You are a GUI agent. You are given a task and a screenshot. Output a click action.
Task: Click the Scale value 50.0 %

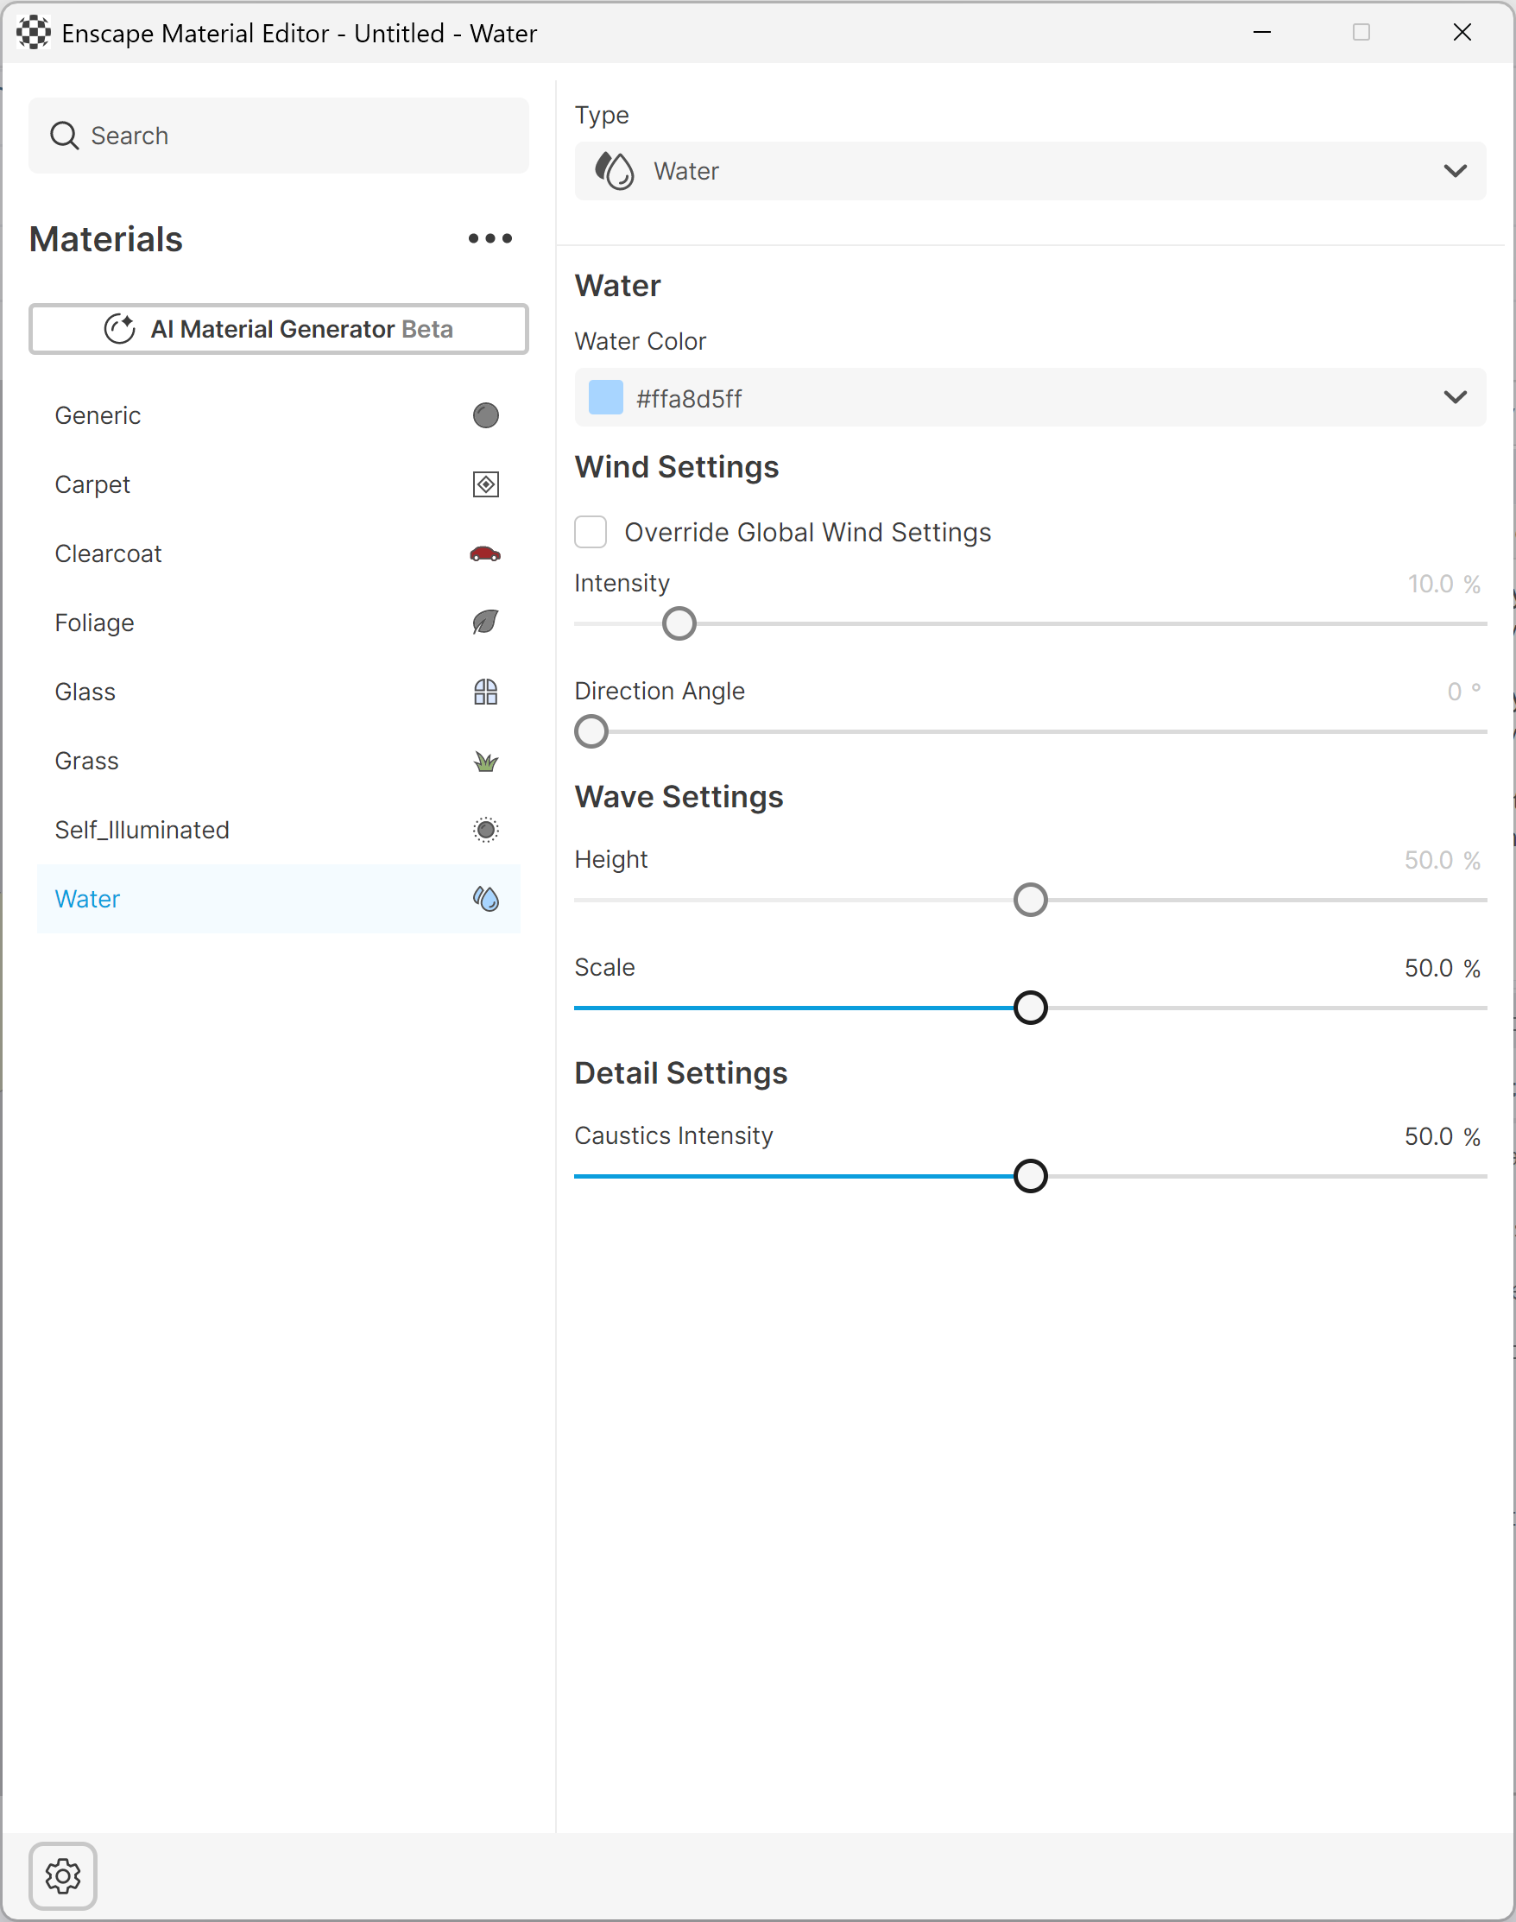pos(1442,968)
